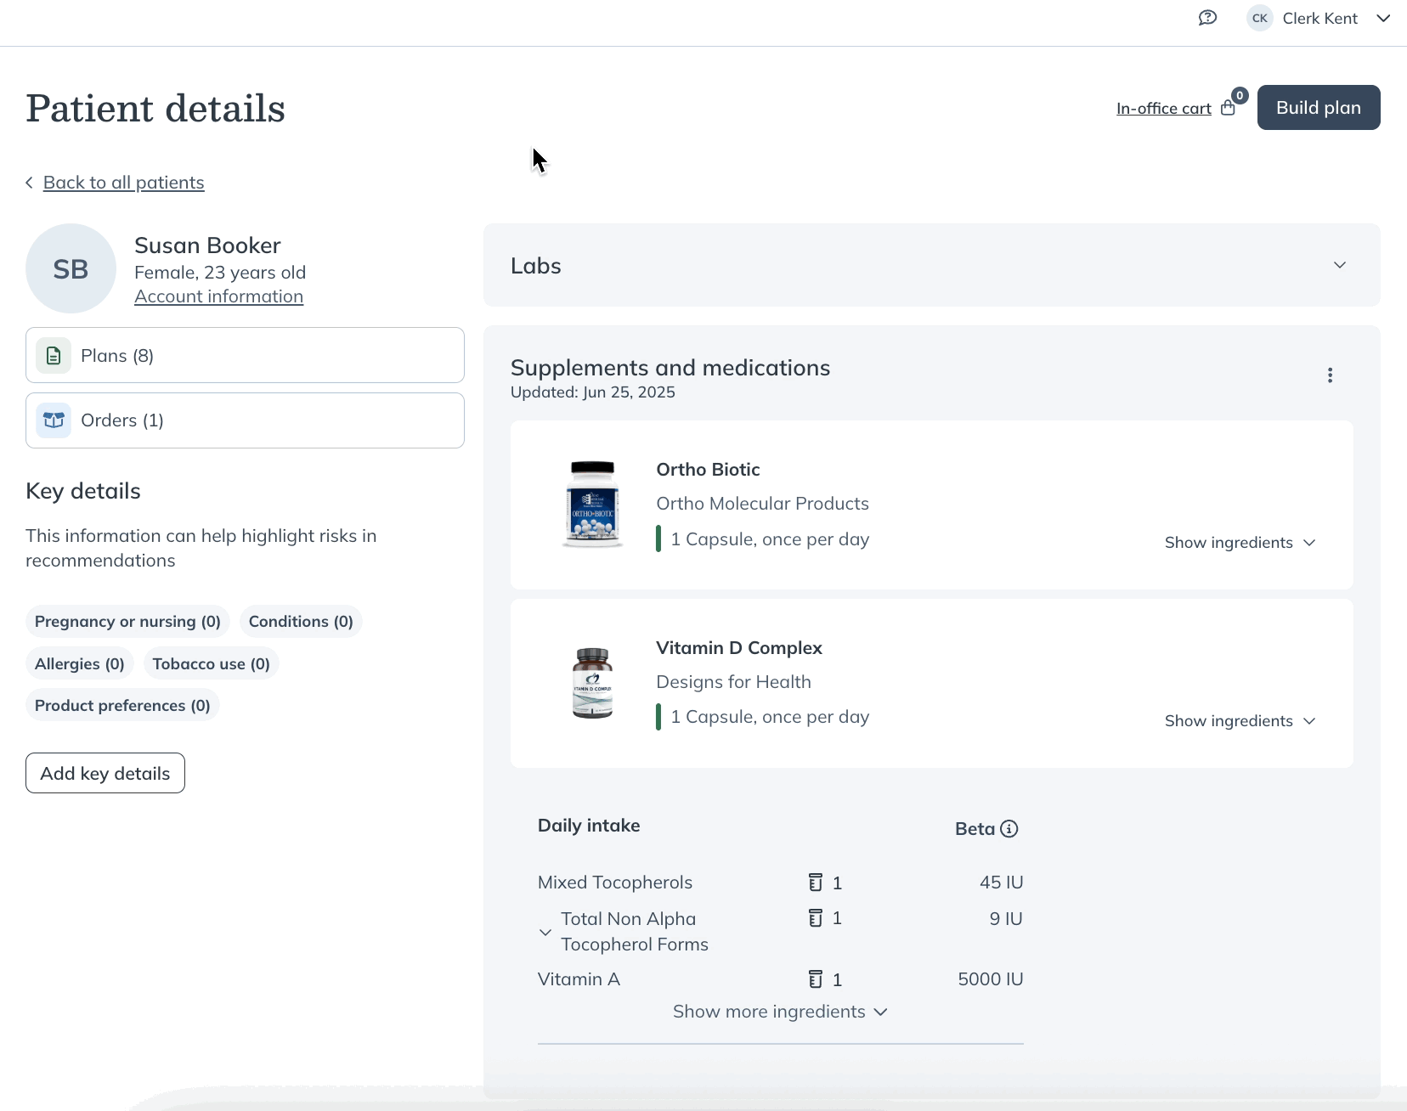This screenshot has width=1407, height=1111.
Task: Expand Show more ingredients
Action: point(780,1012)
